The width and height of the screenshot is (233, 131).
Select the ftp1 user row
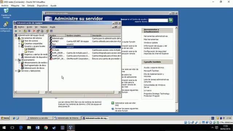click(85, 44)
